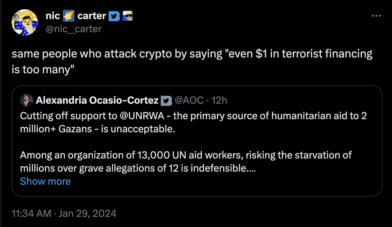Click the 11:34 AM post time

pyautogui.click(x=31, y=213)
